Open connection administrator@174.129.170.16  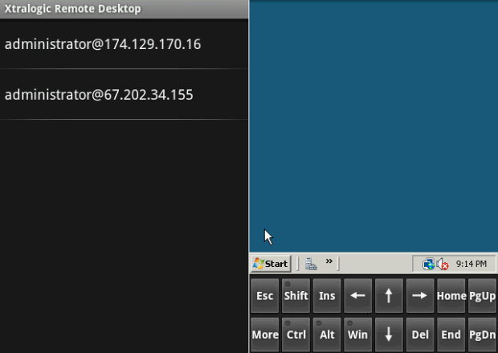click(124, 44)
